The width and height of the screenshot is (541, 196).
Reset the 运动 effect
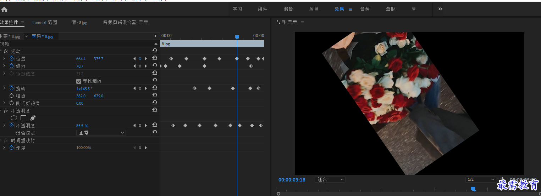154,51
